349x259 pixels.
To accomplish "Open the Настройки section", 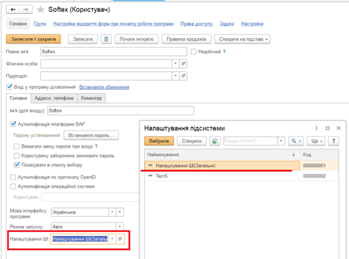I will tap(252, 23).
